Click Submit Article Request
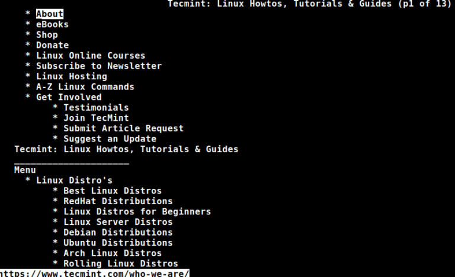The width and height of the screenshot is (455, 277). 123,128
